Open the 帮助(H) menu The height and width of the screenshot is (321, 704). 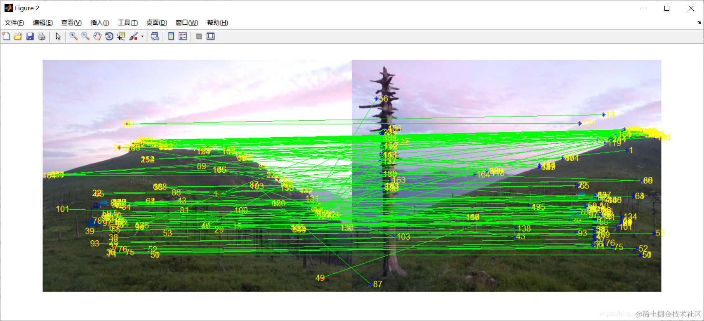[218, 23]
